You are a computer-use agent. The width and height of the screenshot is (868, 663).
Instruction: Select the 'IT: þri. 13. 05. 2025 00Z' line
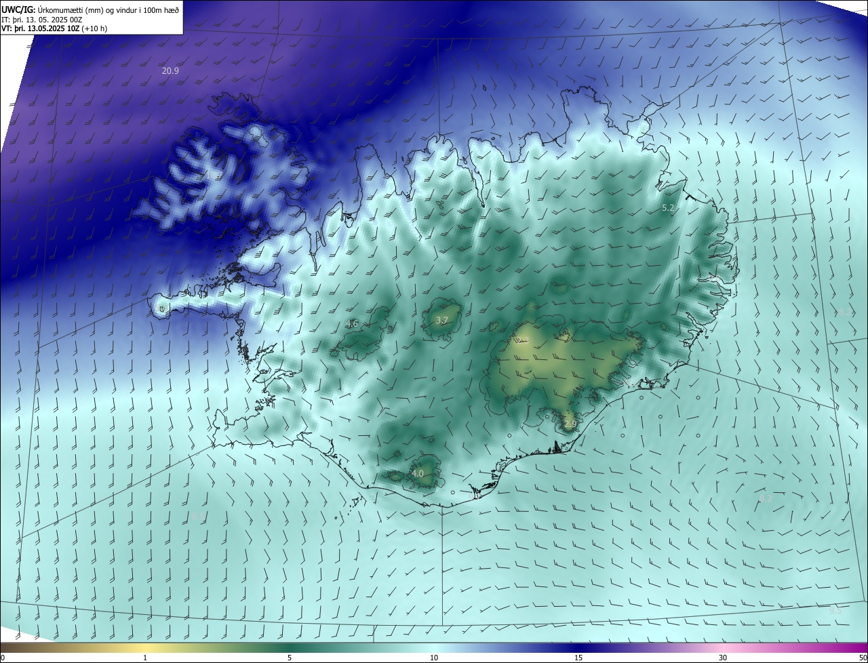pos(42,19)
